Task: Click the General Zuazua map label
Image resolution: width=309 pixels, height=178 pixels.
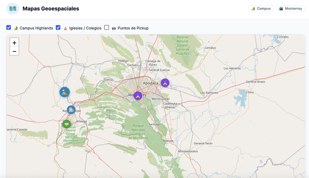Action: [x=159, y=70]
